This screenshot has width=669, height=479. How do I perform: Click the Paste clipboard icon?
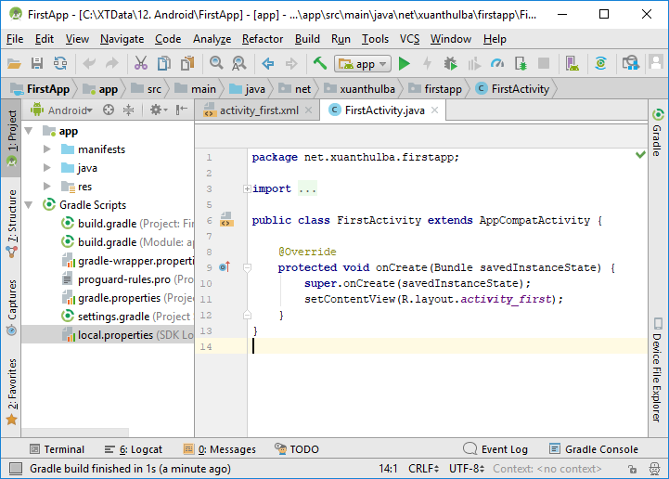tap(187, 64)
